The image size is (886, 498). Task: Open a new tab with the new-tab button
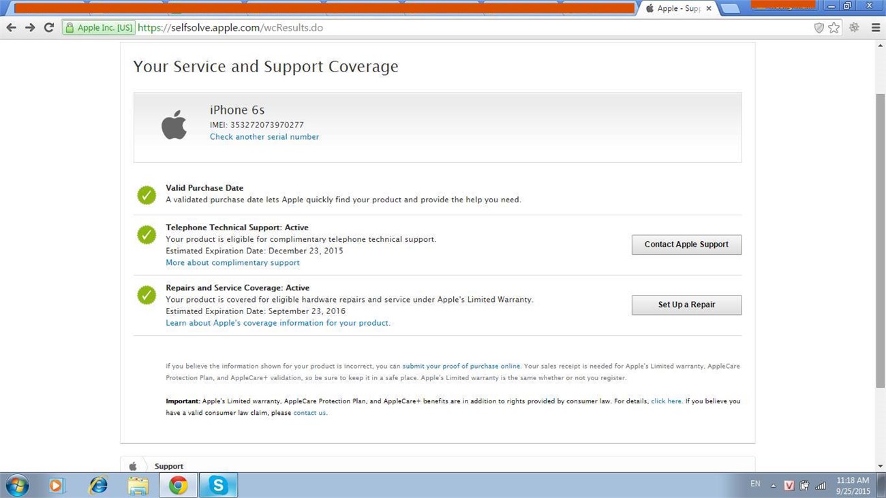click(x=730, y=9)
